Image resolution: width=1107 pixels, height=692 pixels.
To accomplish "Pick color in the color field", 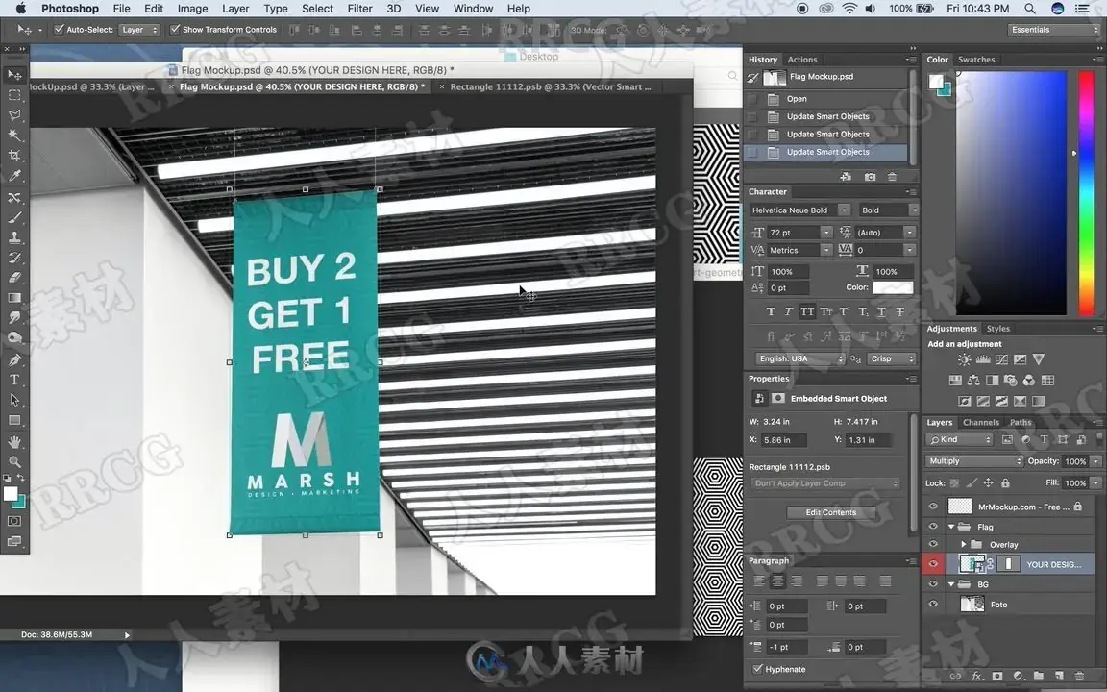I will 1011,193.
